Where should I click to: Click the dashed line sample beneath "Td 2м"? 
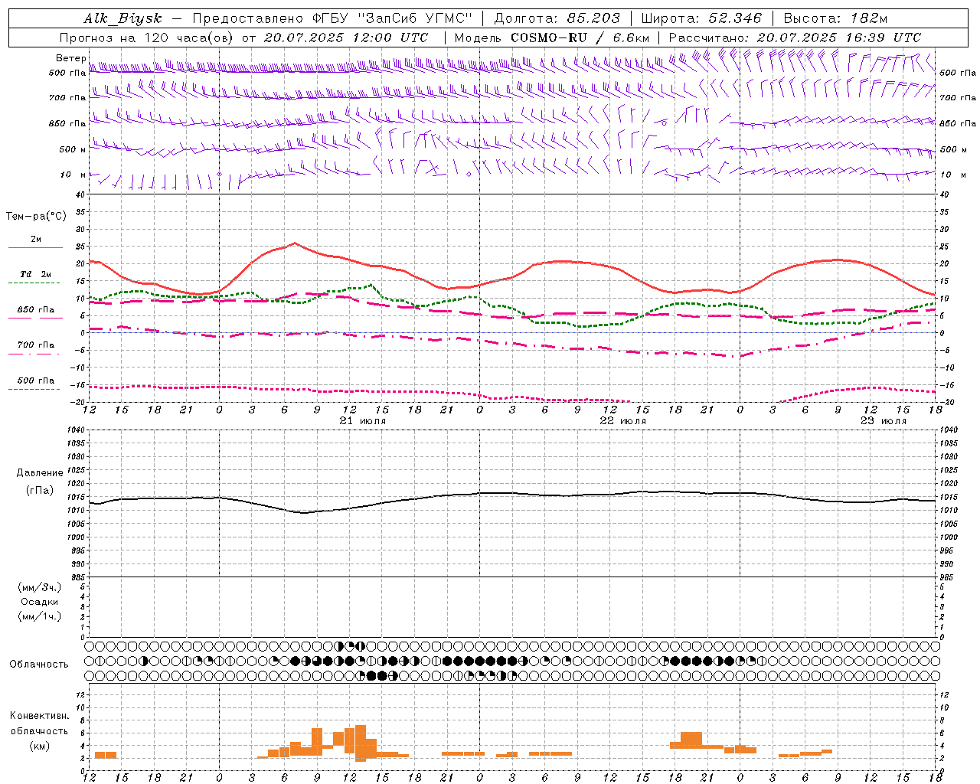coord(35,283)
